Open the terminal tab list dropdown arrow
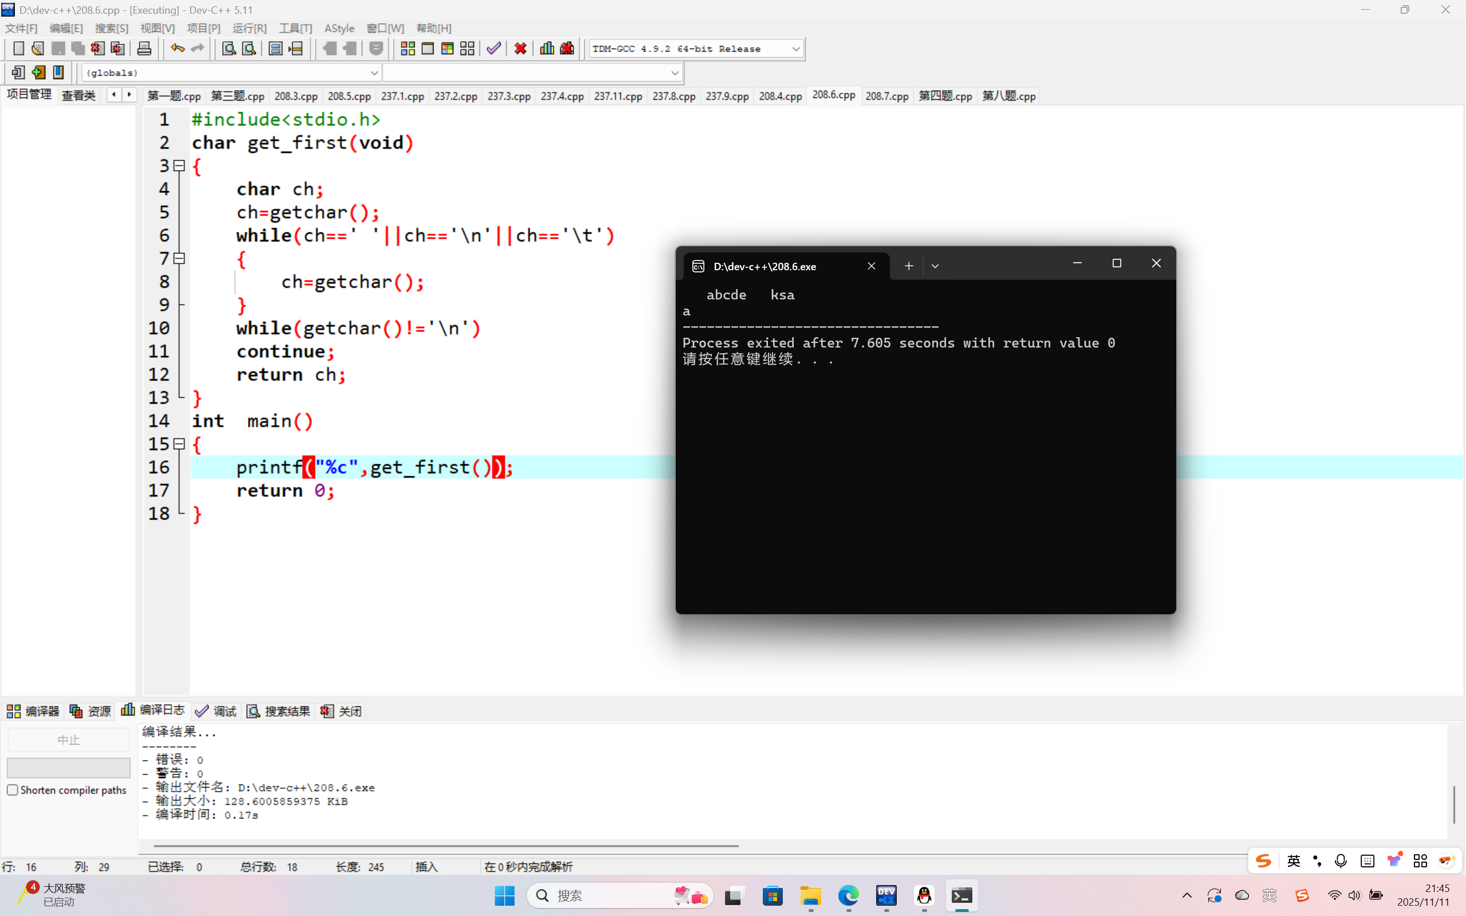 click(935, 266)
